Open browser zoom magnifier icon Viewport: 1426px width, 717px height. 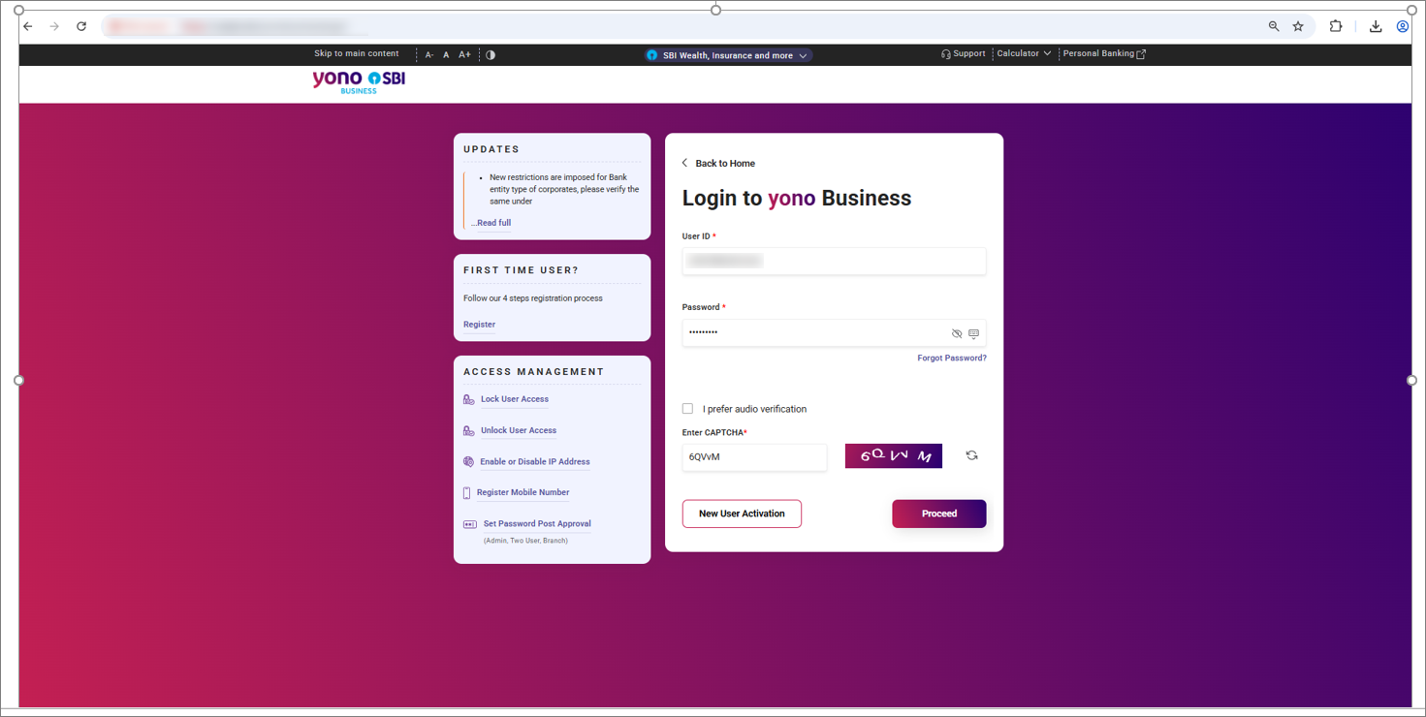tap(1274, 26)
